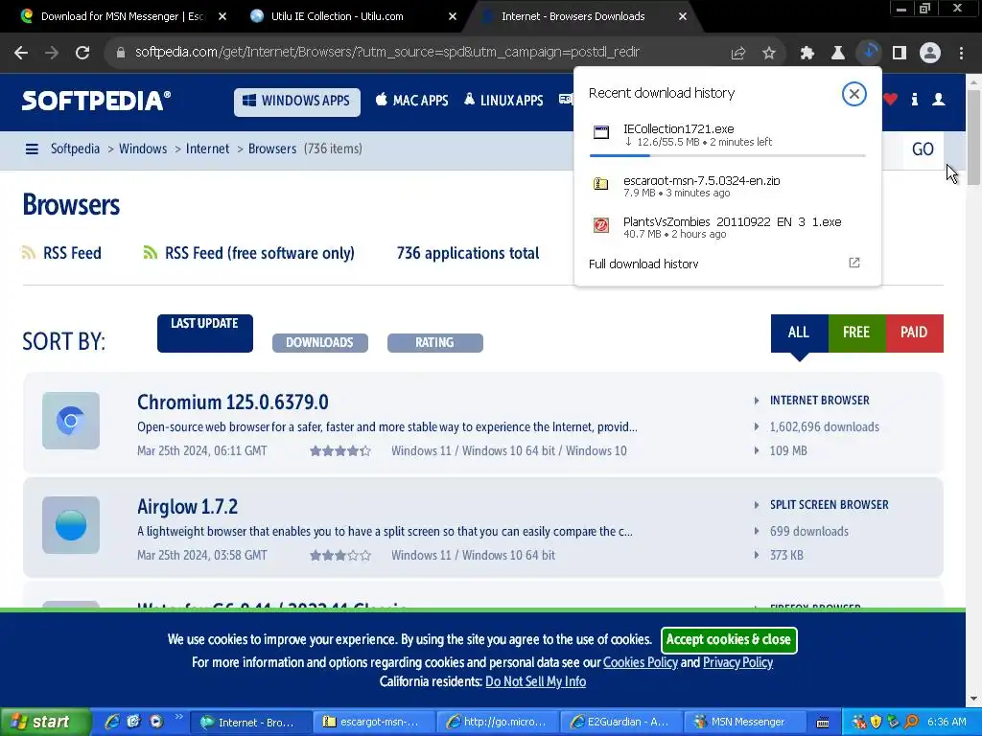Open the Chrome three-dot menu
The height and width of the screenshot is (736, 982).
[x=961, y=54]
